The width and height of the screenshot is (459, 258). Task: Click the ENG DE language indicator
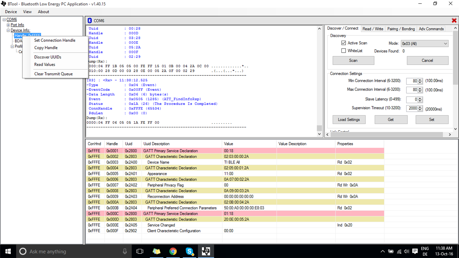click(x=425, y=251)
